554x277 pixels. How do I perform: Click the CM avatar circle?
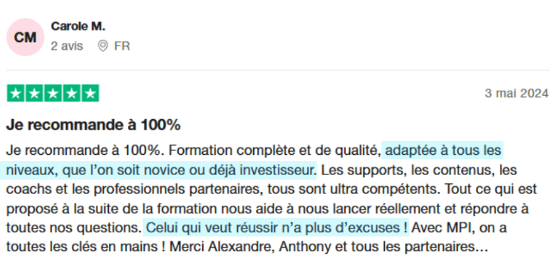(25, 37)
